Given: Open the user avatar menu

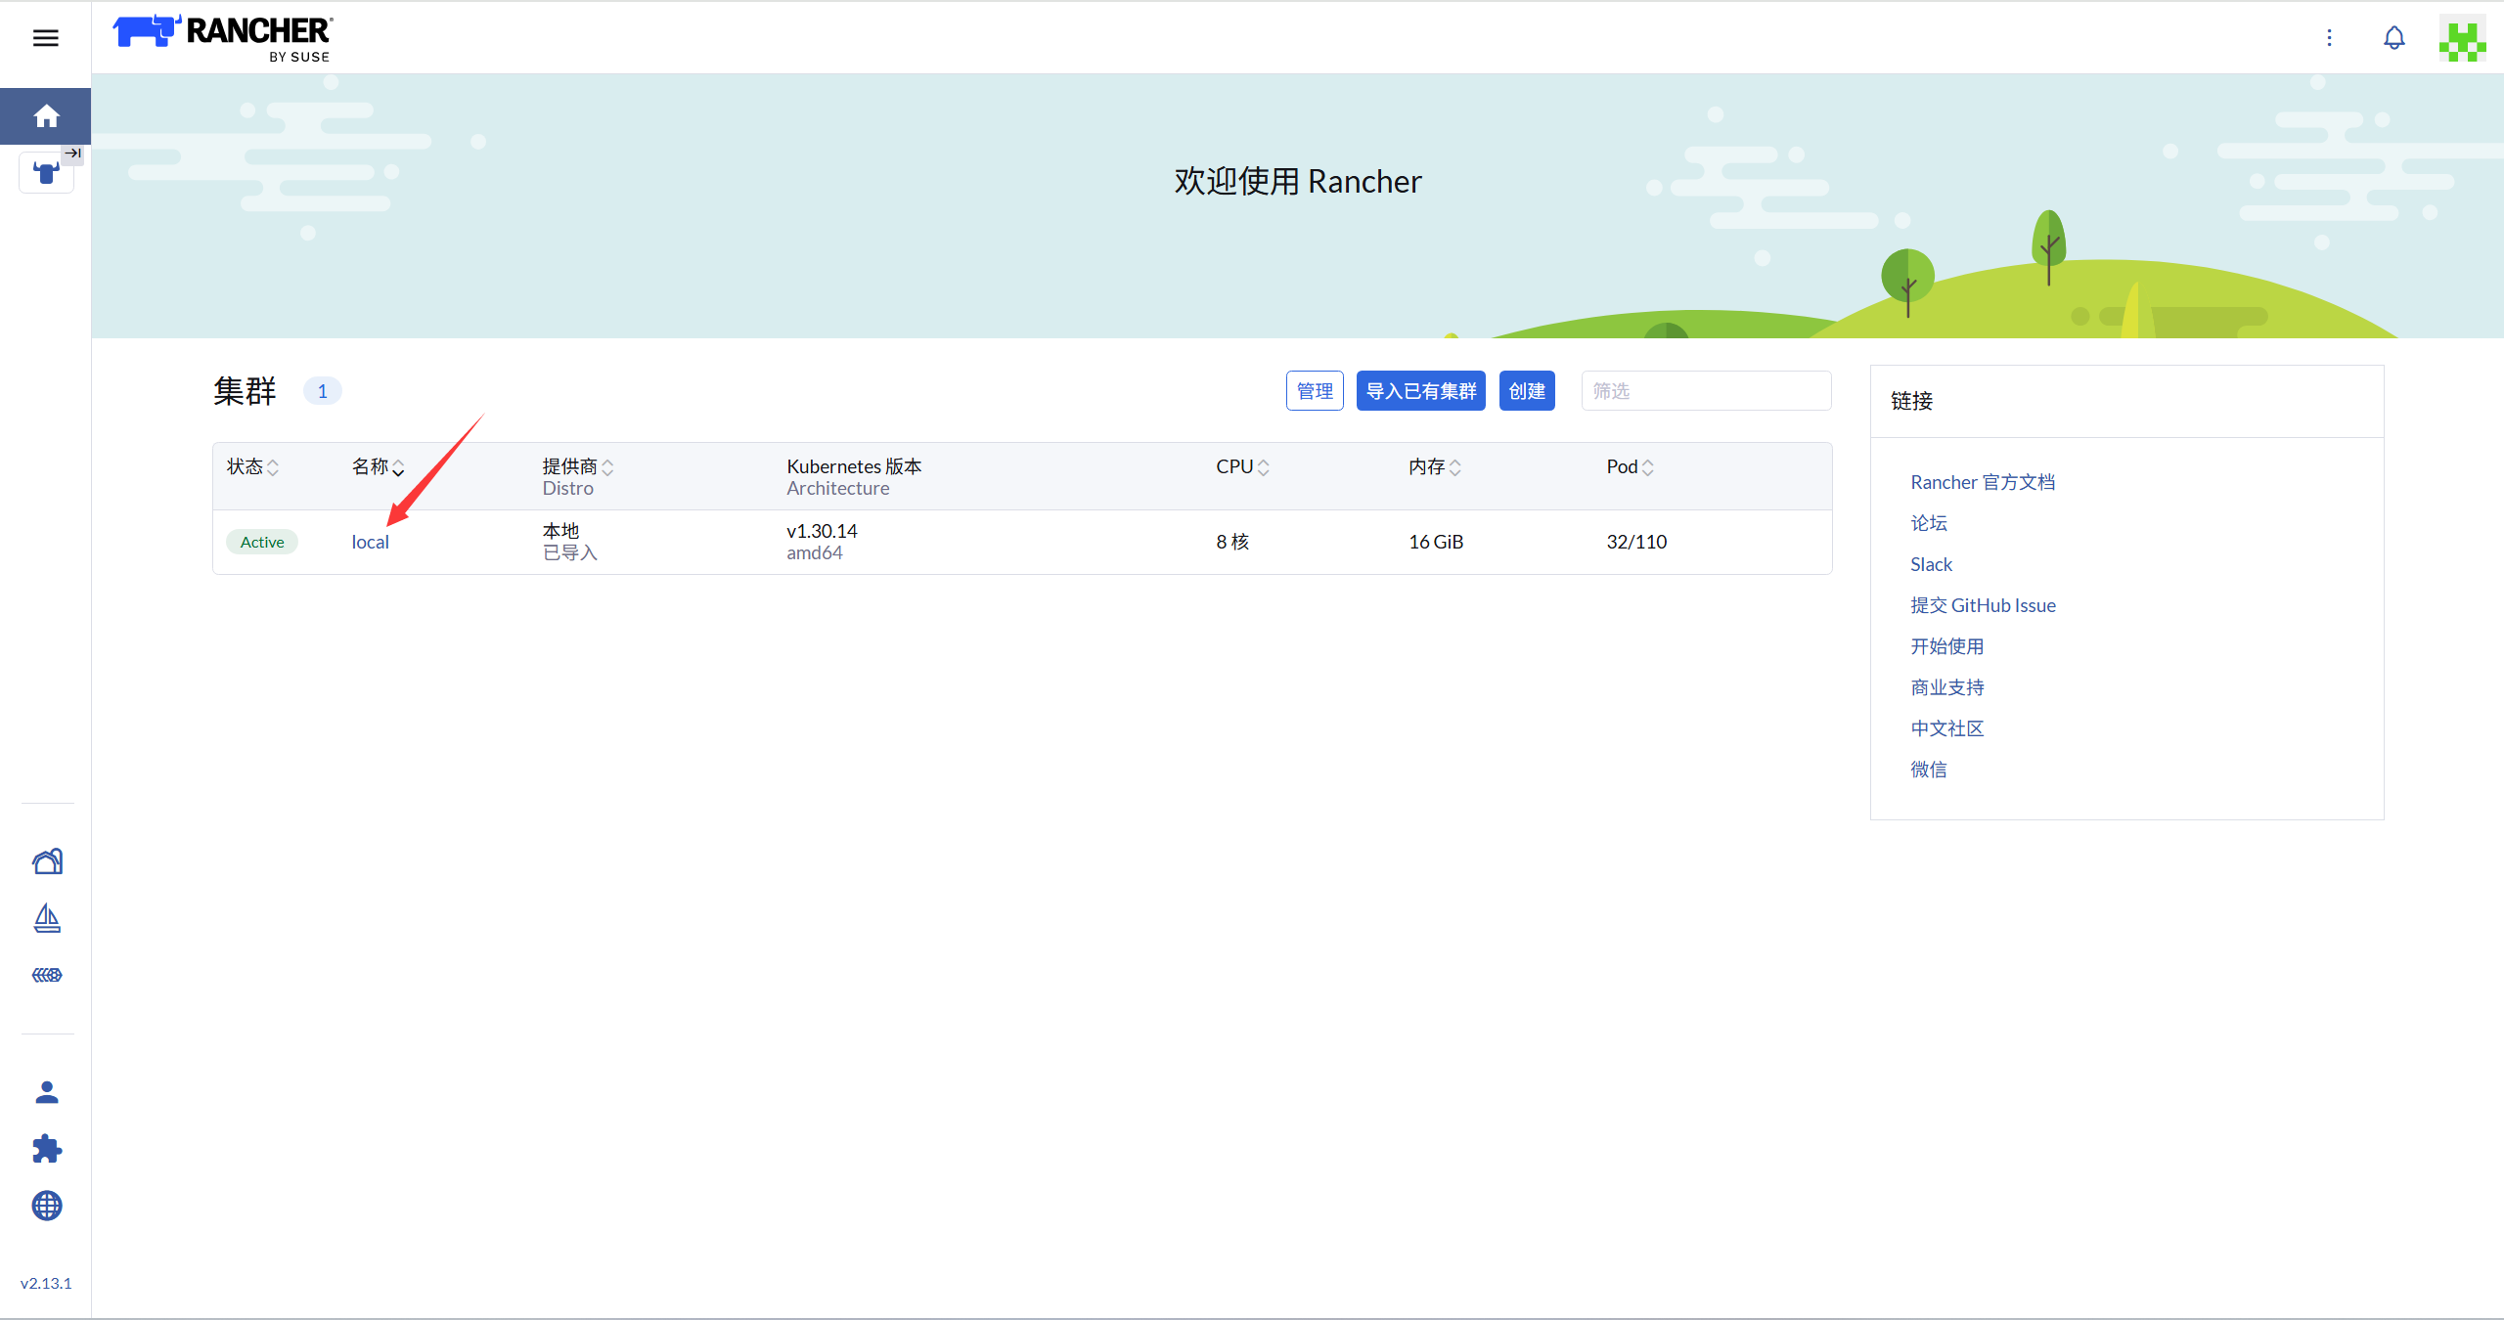Looking at the screenshot, I should pos(2461,39).
